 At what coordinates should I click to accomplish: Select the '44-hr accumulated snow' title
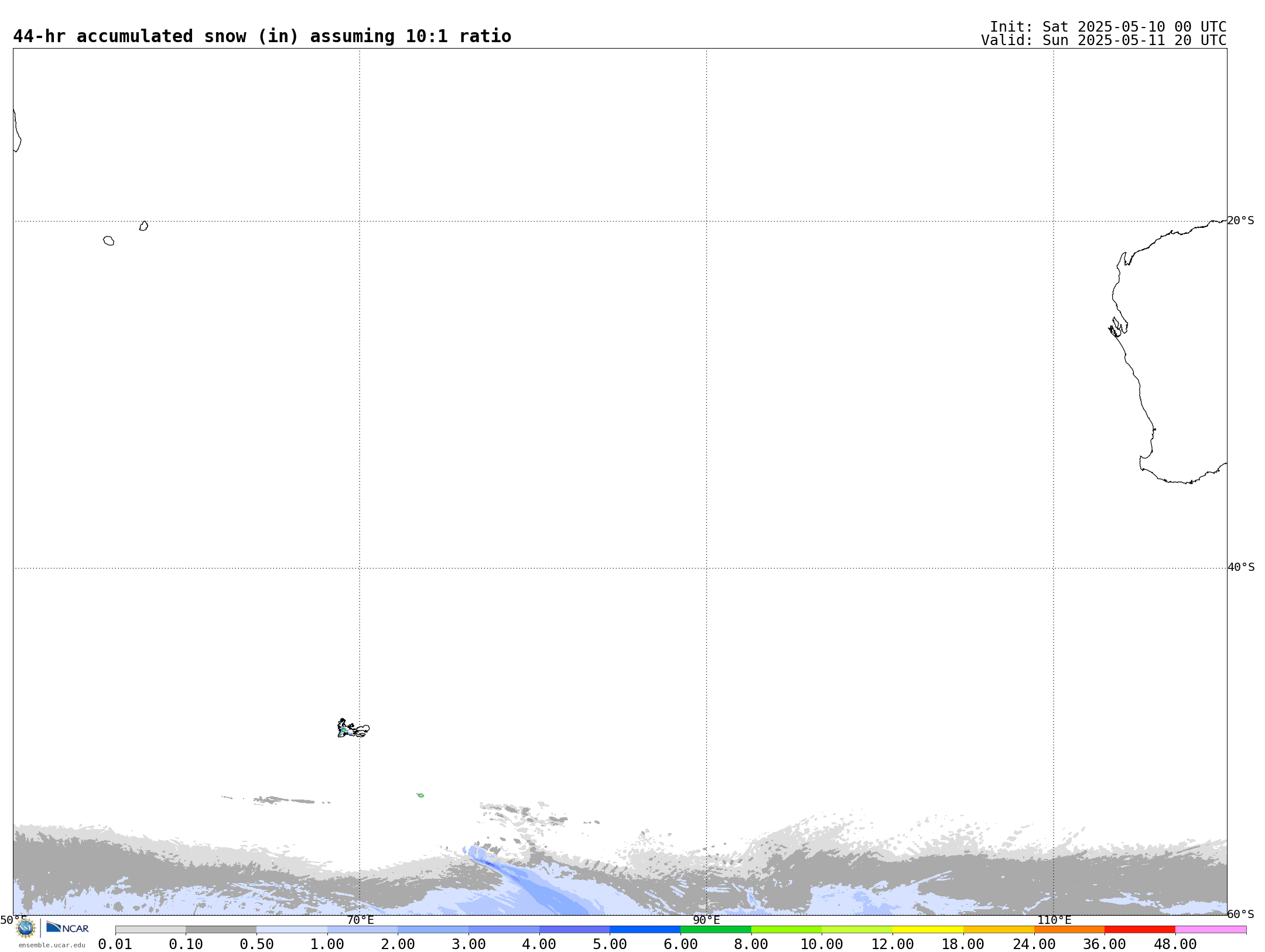pos(262,36)
